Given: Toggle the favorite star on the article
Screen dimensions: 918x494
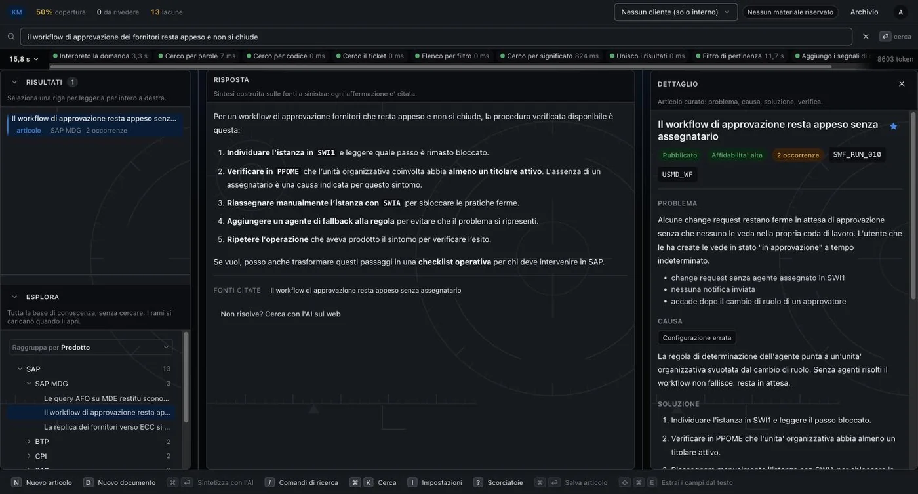Looking at the screenshot, I should point(893,126).
